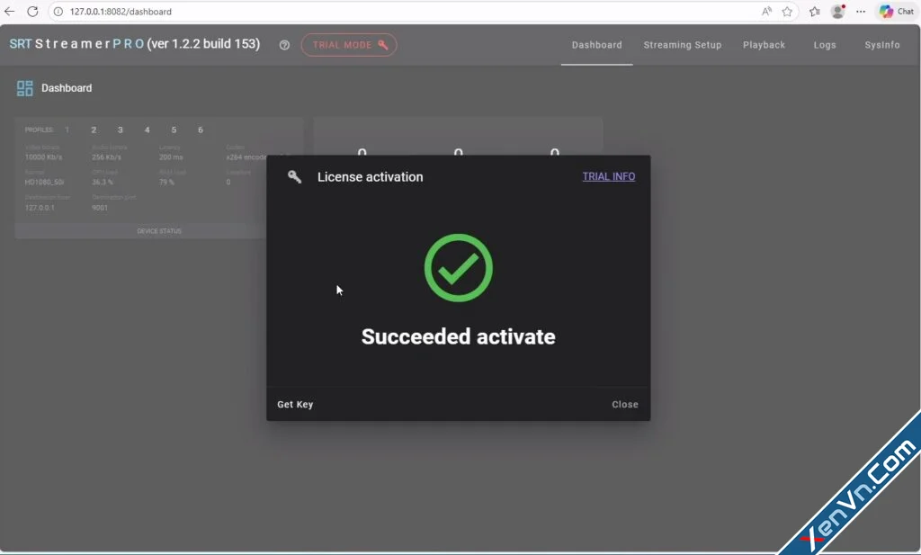Select profile 4
Viewport: 921px width, 555px height.
click(147, 130)
